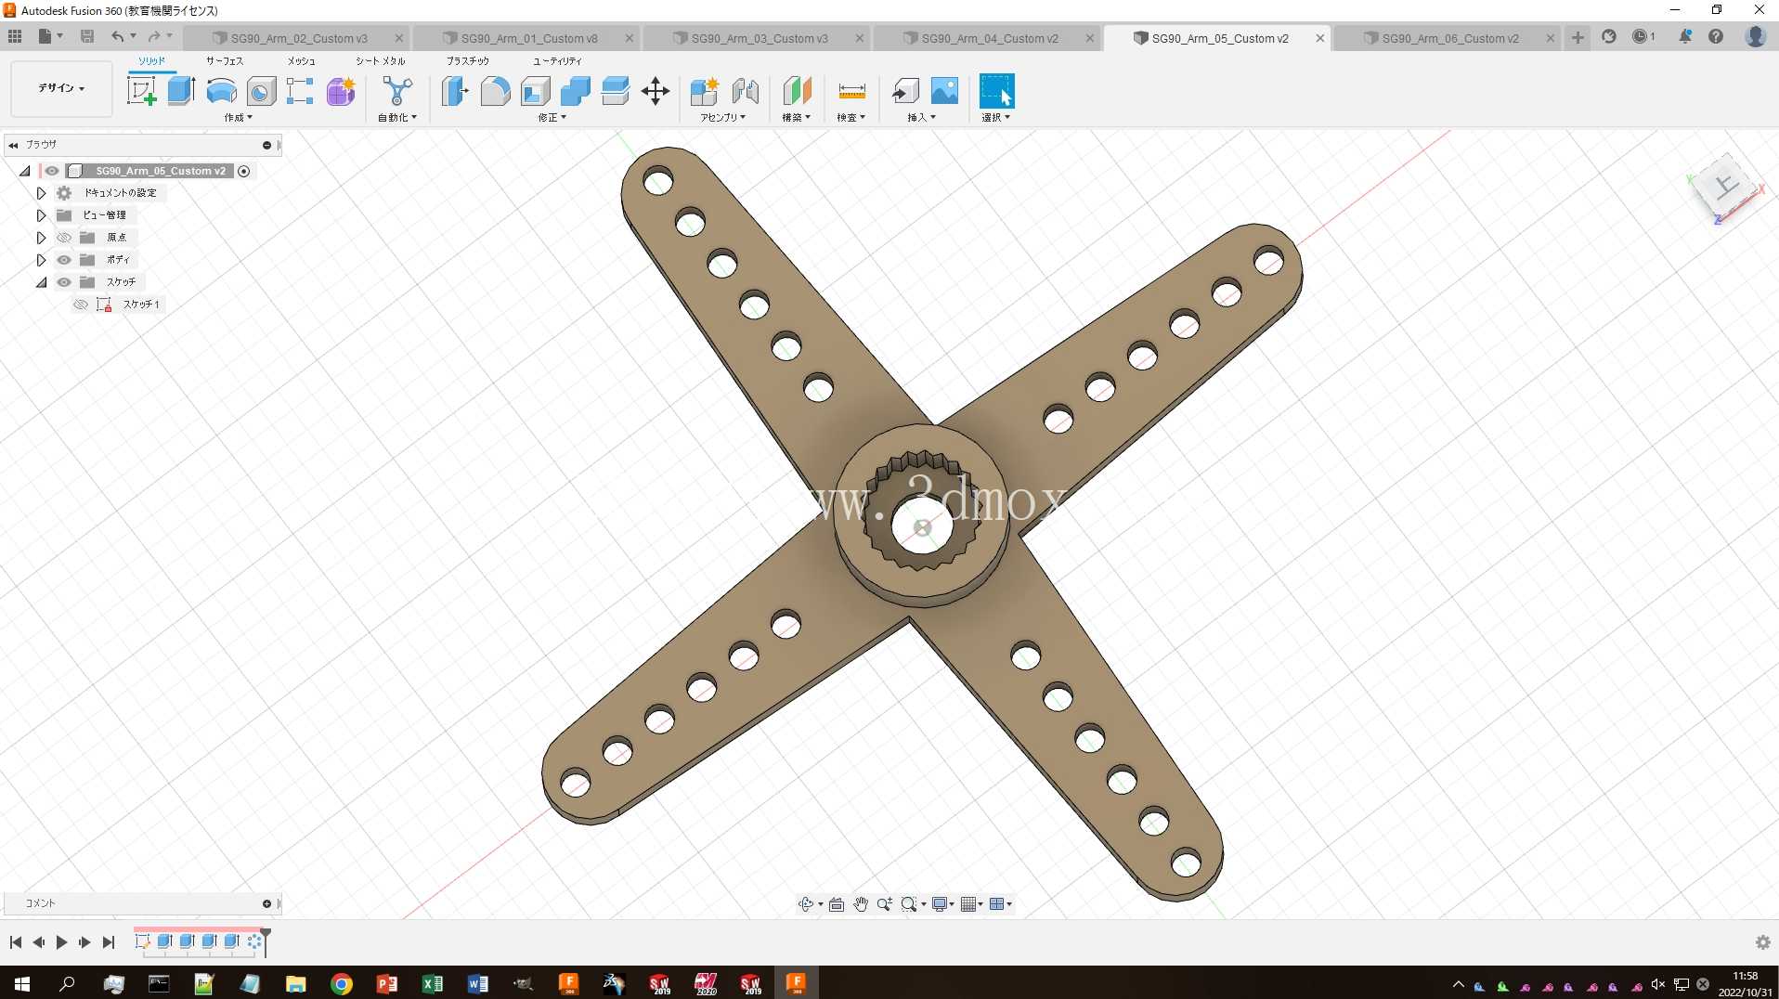Open the data panel grid icon
Image resolution: width=1779 pixels, height=999 pixels.
click(15, 36)
